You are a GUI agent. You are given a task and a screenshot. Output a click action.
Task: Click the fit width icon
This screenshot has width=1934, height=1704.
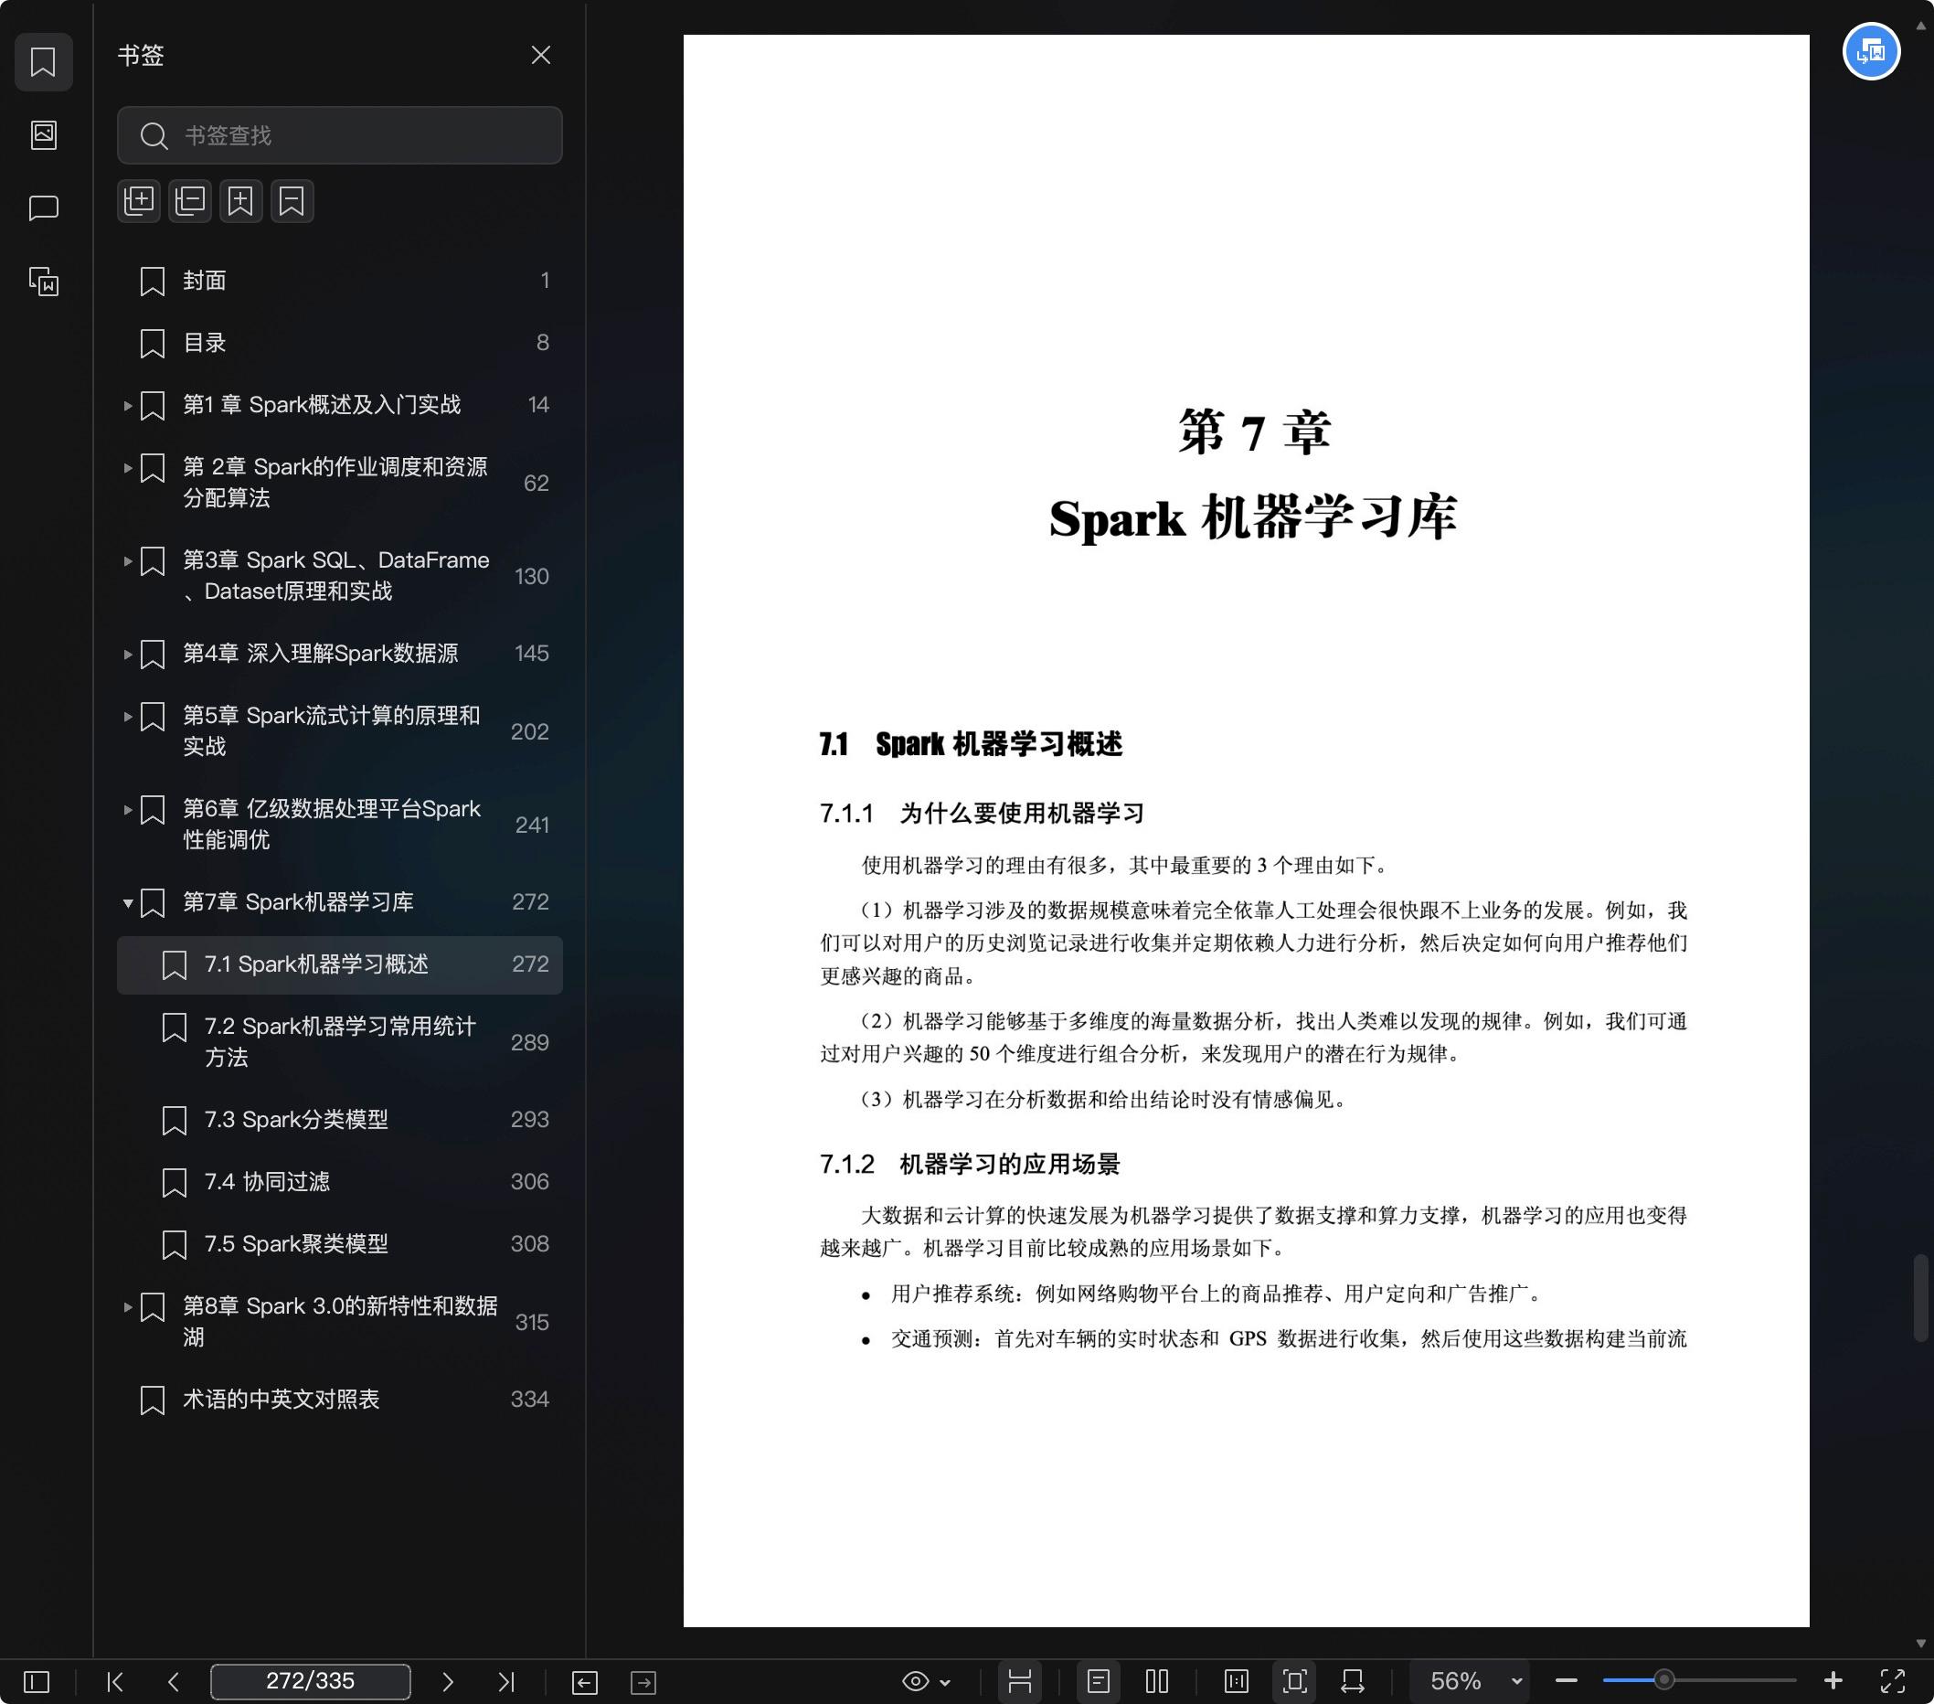(x=1353, y=1681)
